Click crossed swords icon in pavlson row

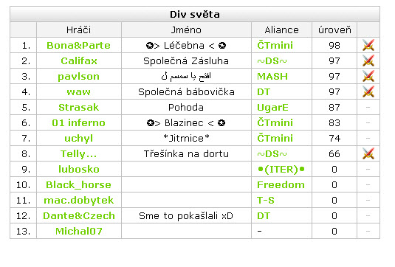click(368, 76)
